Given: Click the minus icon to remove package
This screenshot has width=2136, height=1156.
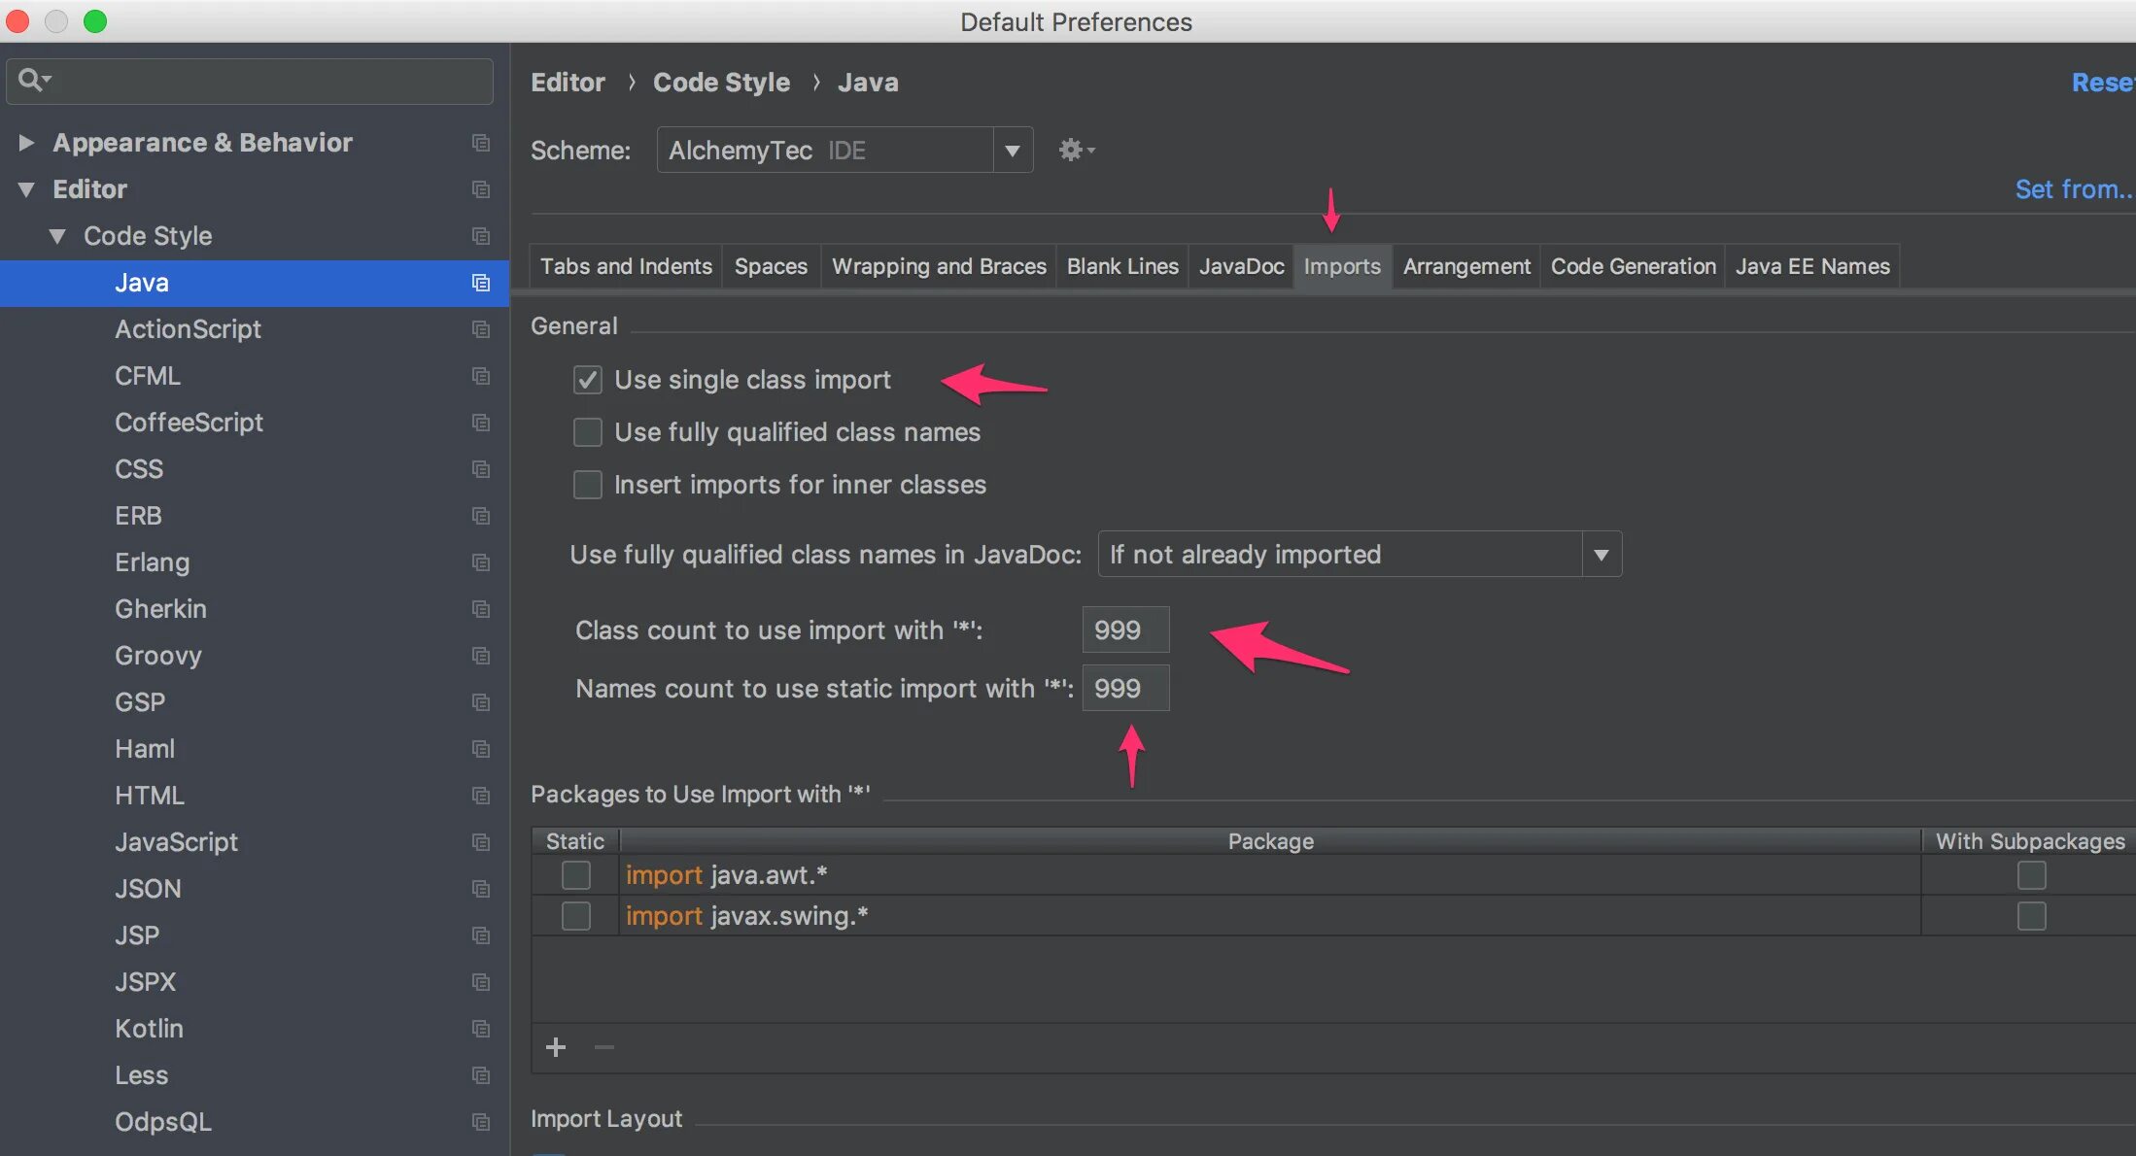Looking at the screenshot, I should click(x=603, y=1047).
